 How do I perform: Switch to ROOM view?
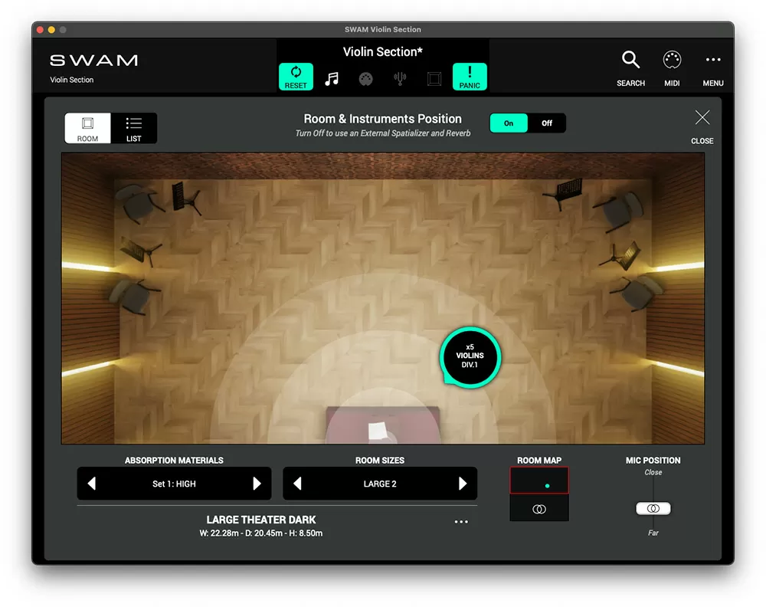[87, 127]
